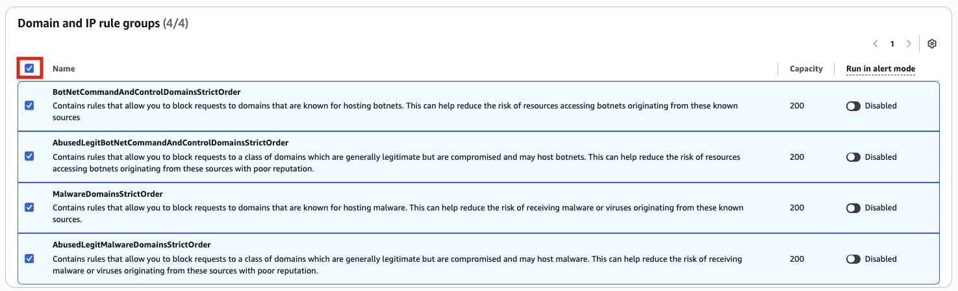This screenshot has width=958, height=291.
Task: Click the MalwareDomainsStrictOrder rule group name
Action: coord(107,194)
